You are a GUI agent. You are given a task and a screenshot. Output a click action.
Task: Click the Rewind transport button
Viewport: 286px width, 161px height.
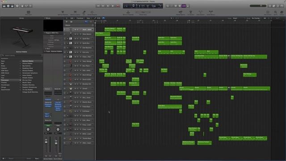pos(98,6)
